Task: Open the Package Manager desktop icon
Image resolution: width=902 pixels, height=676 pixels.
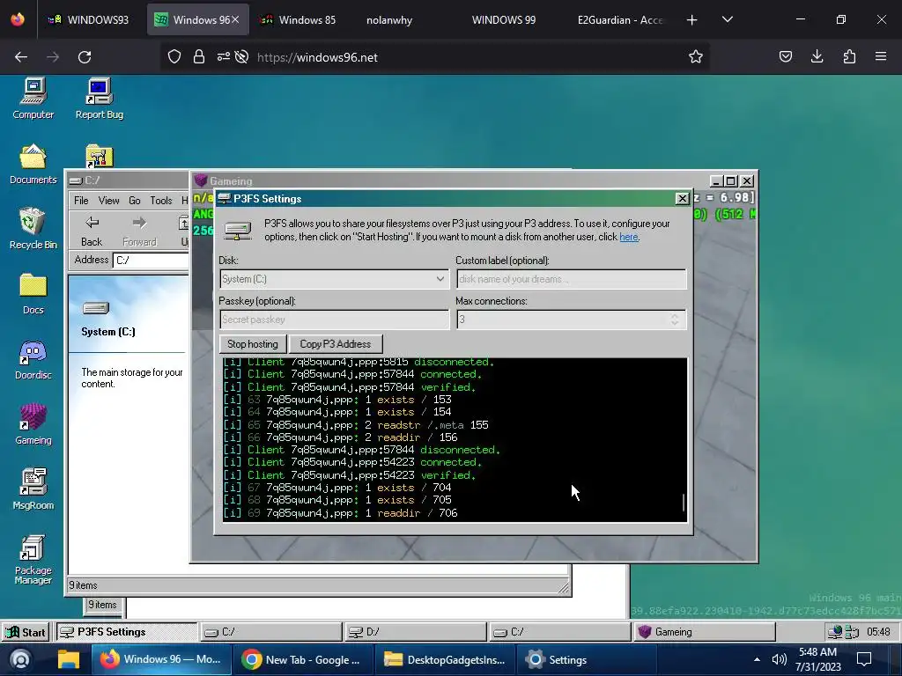Action: (x=33, y=559)
